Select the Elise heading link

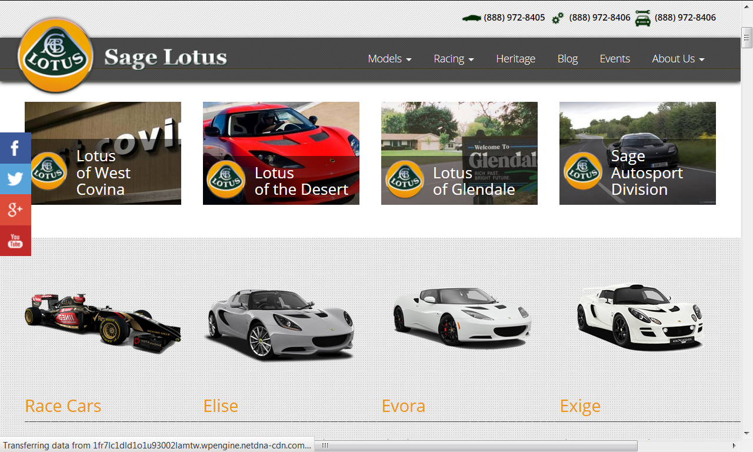click(221, 406)
